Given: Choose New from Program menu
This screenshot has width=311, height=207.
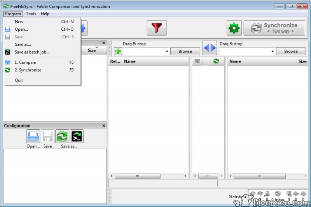Looking at the screenshot, I should tap(42, 22).
